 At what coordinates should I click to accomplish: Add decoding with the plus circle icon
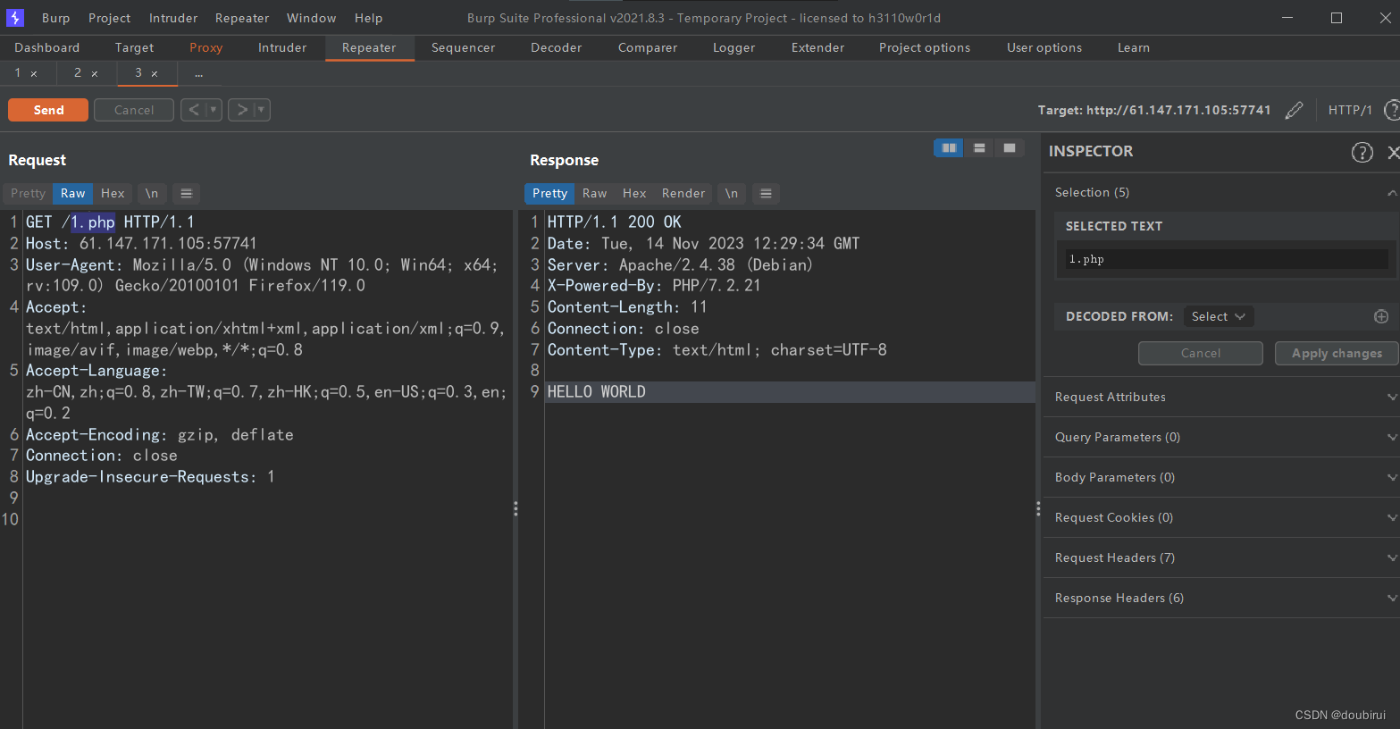coord(1381,316)
